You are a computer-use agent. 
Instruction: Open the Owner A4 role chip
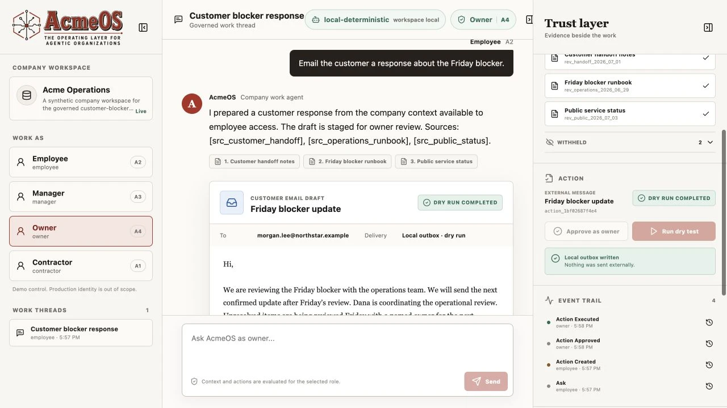(483, 20)
